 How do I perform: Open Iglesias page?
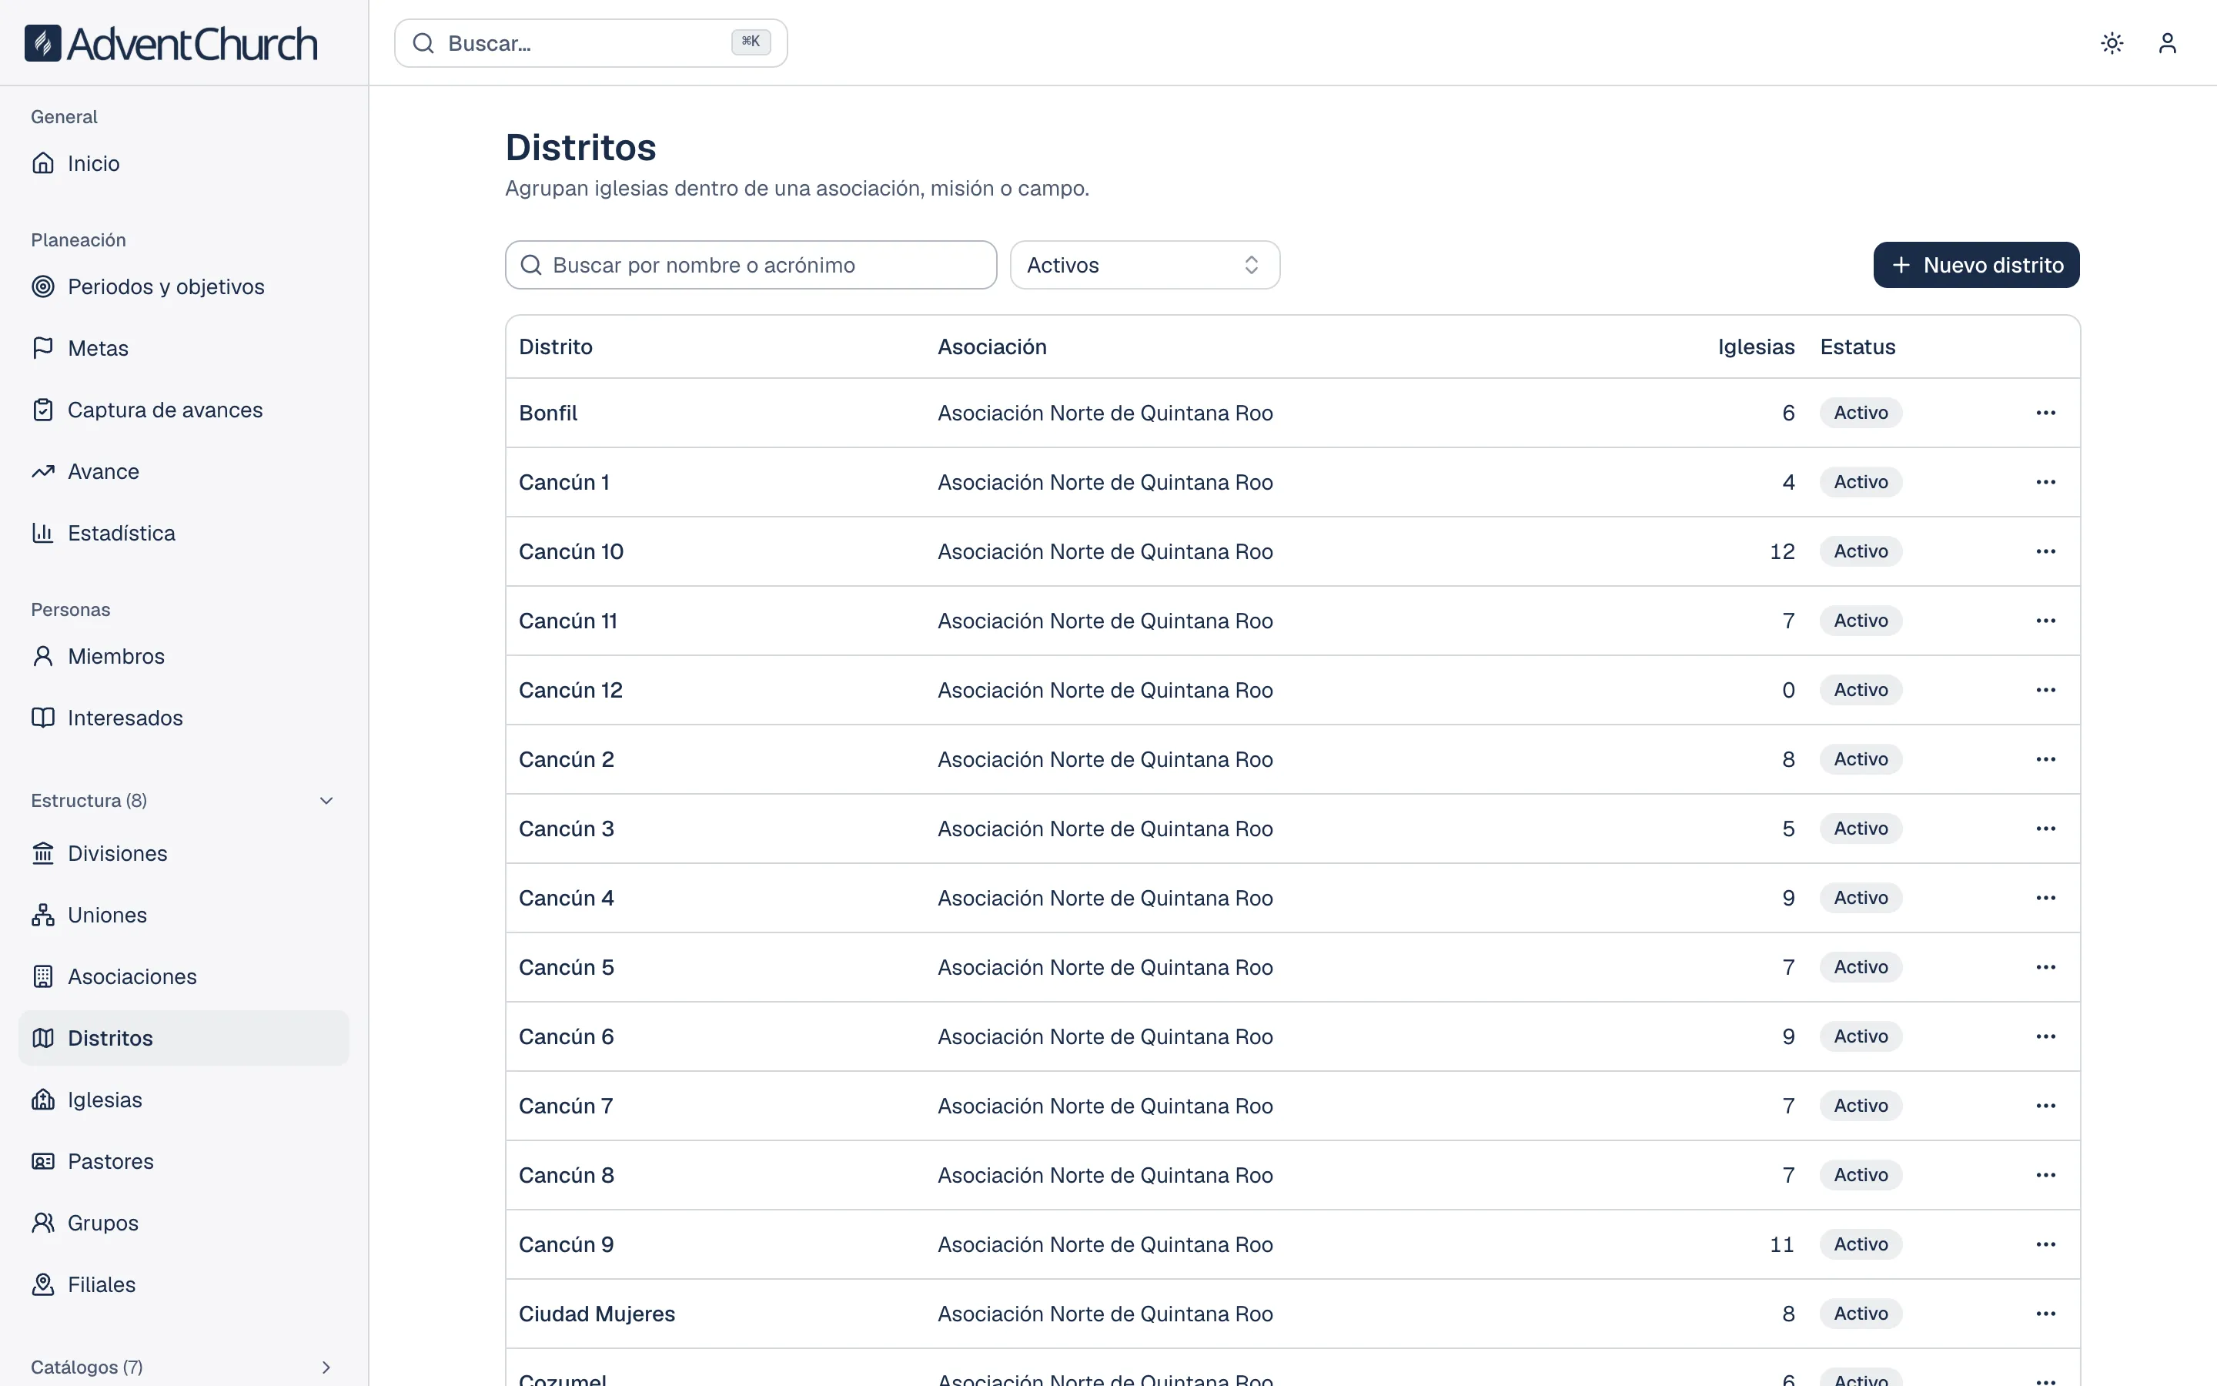(183, 1100)
